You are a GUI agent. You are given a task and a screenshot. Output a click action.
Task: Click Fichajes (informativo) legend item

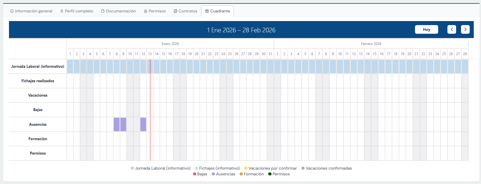pos(217,168)
